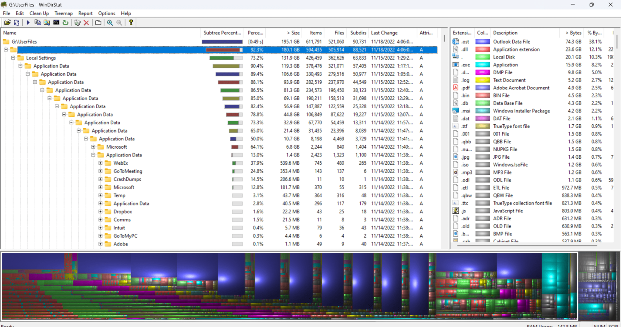622x327 pixels.
Task: Click the green Refresh Selected icon
Action: coord(65,22)
